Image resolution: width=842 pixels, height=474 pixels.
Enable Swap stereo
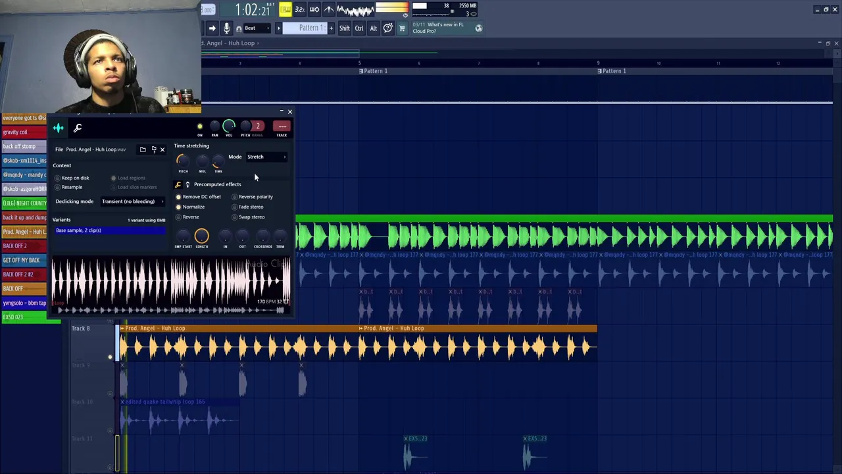point(248,217)
